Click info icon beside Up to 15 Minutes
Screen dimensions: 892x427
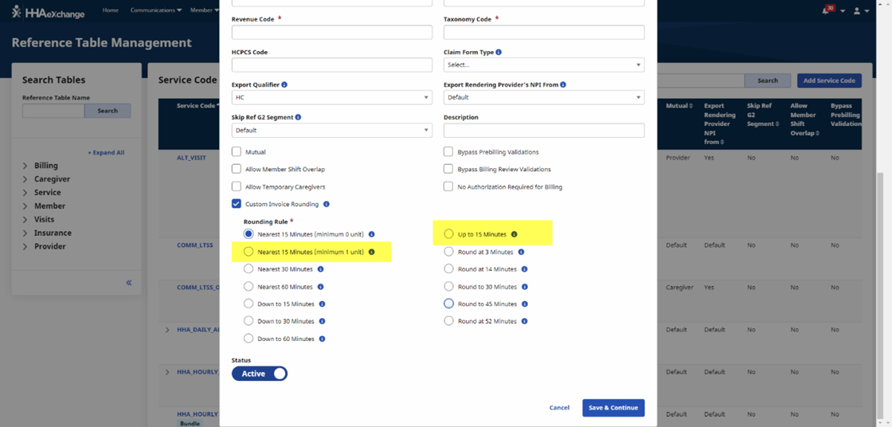point(514,234)
